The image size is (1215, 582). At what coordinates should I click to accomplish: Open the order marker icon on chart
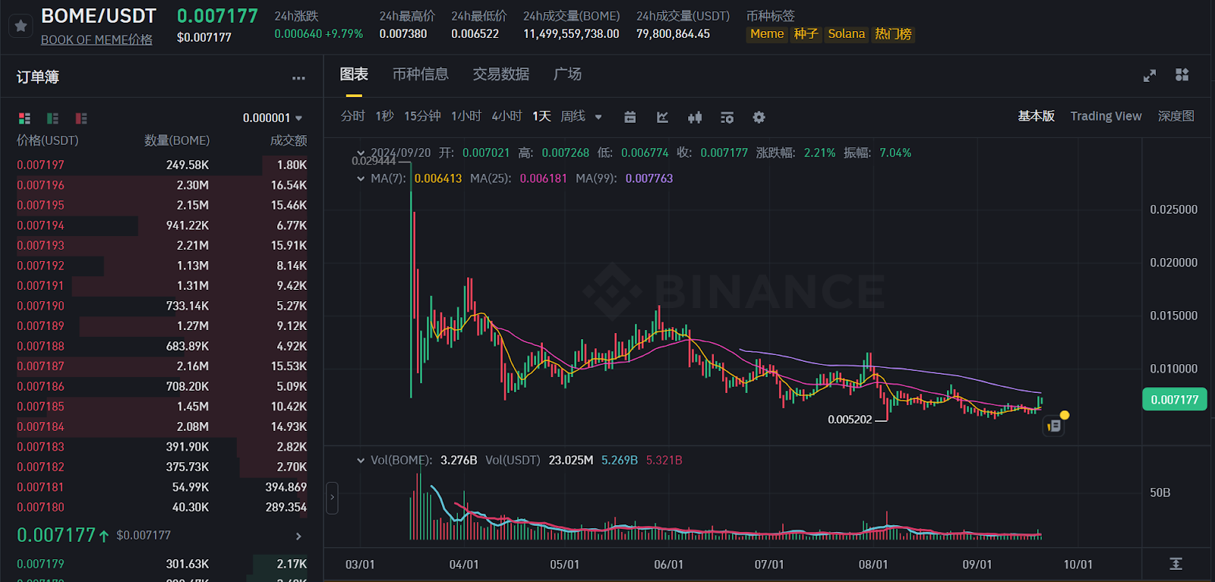point(1054,426)
